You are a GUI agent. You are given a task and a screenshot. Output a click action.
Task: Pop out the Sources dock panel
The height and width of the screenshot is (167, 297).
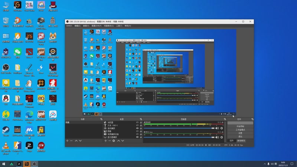[x=141, y=119]
